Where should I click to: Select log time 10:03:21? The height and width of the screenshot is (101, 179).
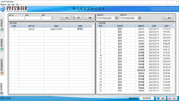[167, 62]
